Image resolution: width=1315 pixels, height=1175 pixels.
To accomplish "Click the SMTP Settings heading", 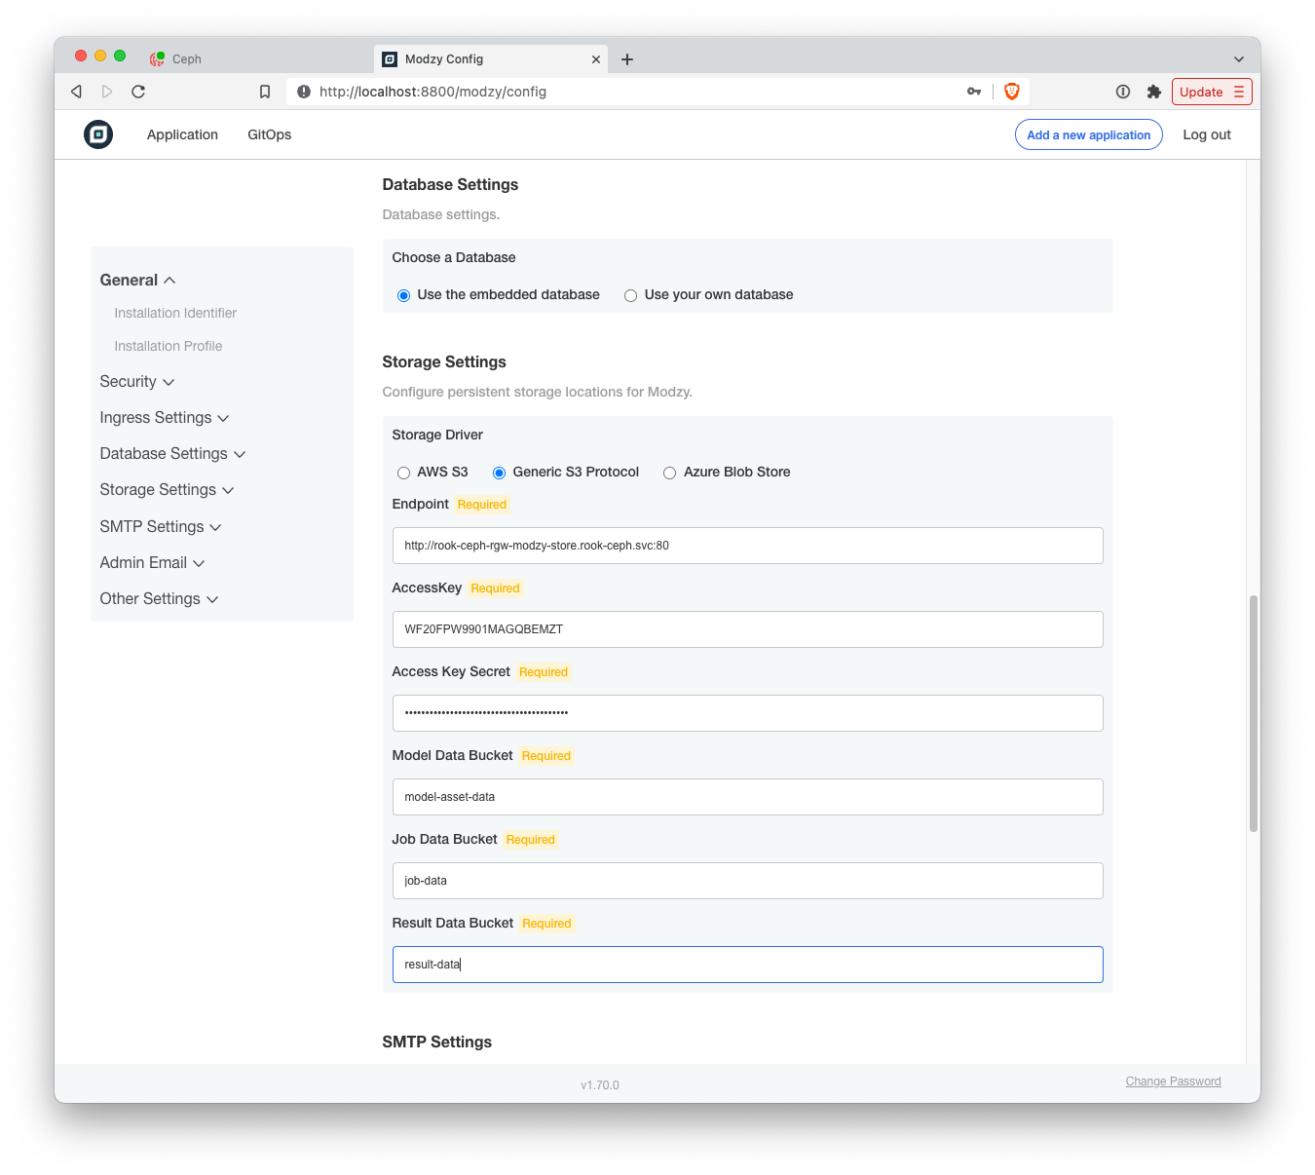I will coord(437,1042).
